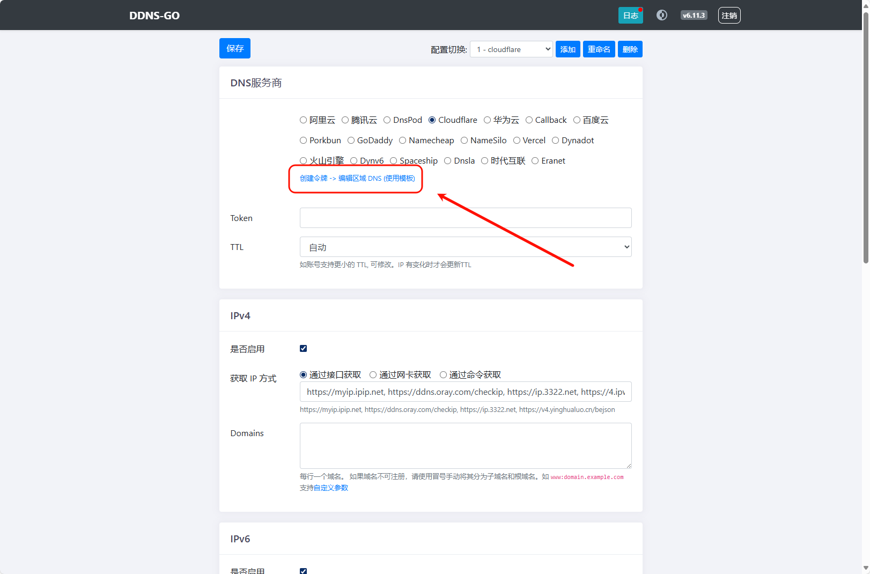Click into the Token input field
Image resolution: width=870 pixels, height=574 pixels.
[x=465, y=218]
